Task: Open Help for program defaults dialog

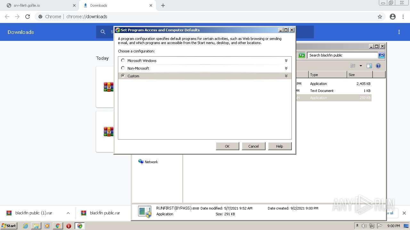Action: [x=280, y=146]
